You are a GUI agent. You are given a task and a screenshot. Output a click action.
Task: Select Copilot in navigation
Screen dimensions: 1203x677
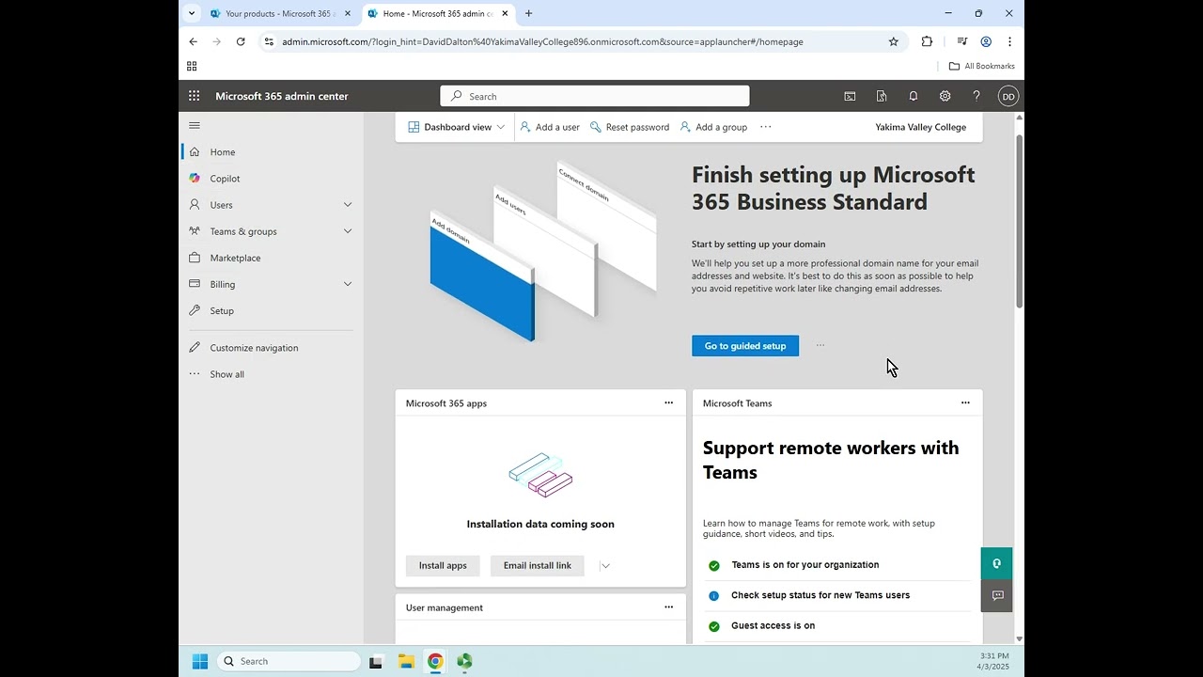coord(226,179)
